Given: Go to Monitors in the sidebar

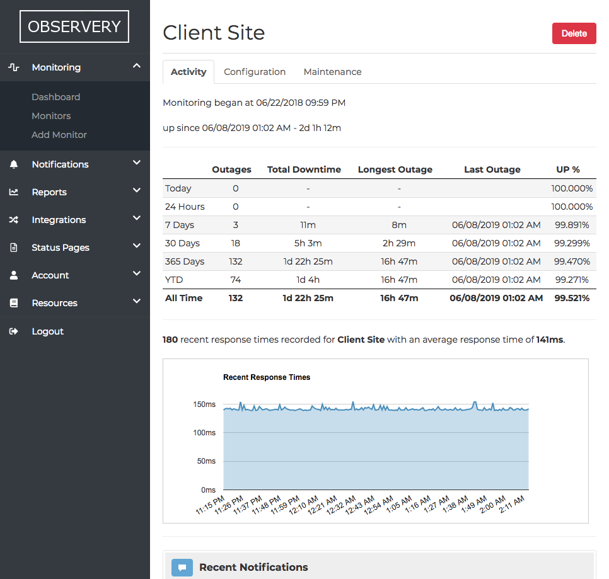Looking at the screenshot, I should [51, 116].
